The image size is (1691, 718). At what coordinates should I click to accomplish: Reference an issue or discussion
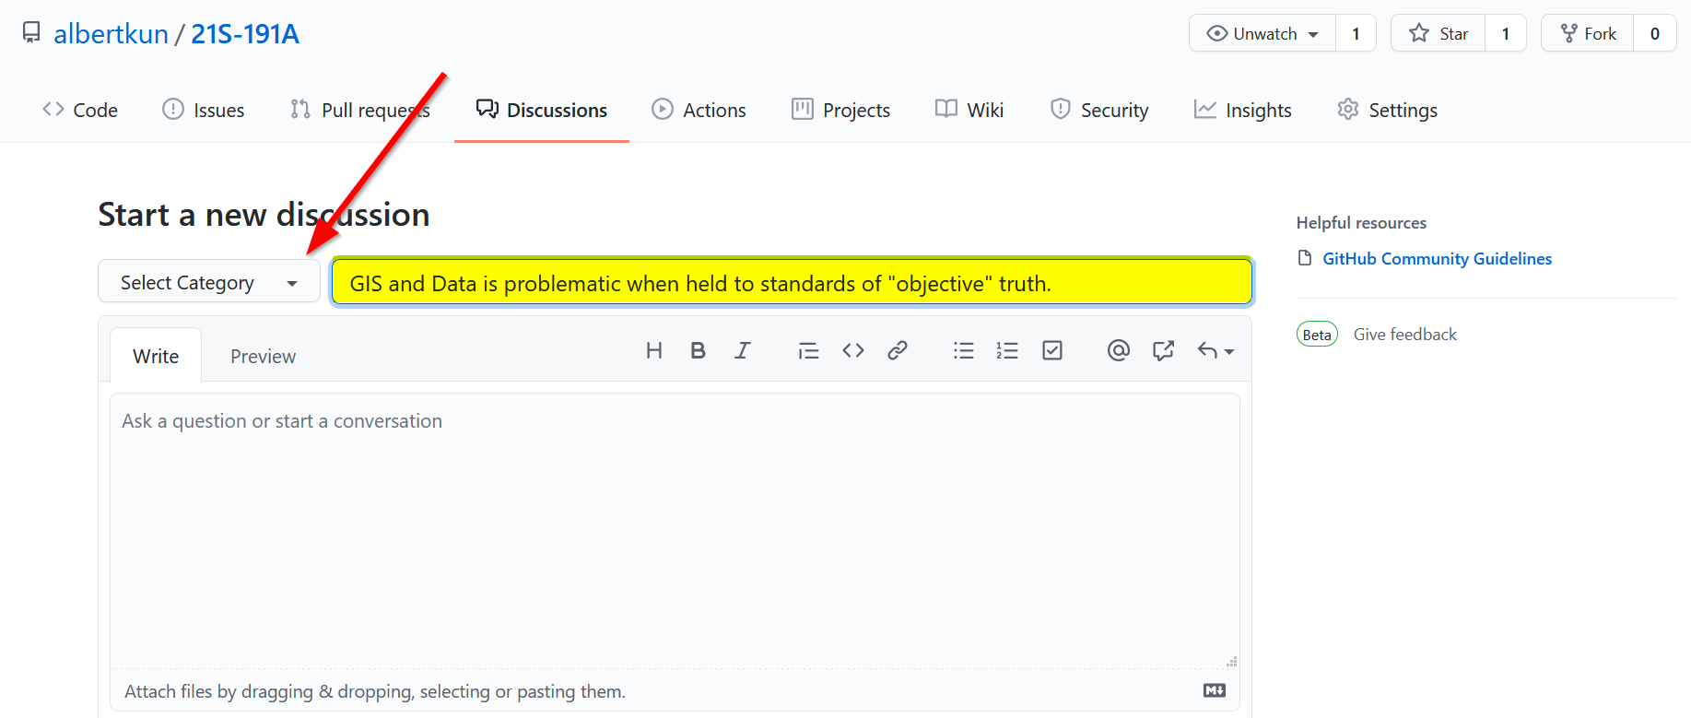point(1163,350)
